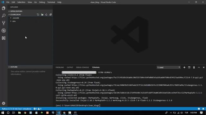Refresh the Explorer file tree
Image resolution: width=206 pixels, height=115 pixels.
(x=46, y=15)
